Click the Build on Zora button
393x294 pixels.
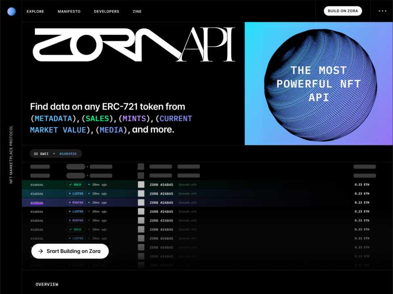coord(343,11)
